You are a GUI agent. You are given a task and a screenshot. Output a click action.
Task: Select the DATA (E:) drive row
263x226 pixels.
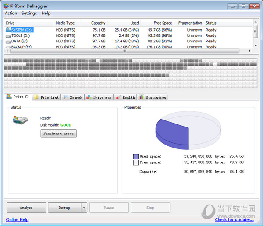(x=128, y=41)
